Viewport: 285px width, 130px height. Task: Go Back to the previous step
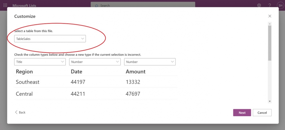(20, 112)
